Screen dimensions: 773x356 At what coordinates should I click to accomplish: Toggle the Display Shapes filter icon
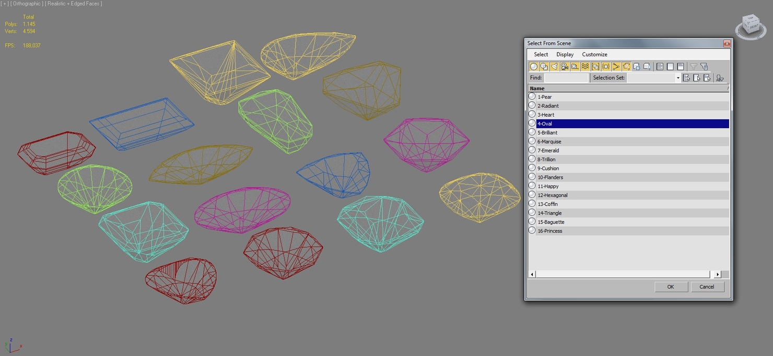click(x=544, y=66)
